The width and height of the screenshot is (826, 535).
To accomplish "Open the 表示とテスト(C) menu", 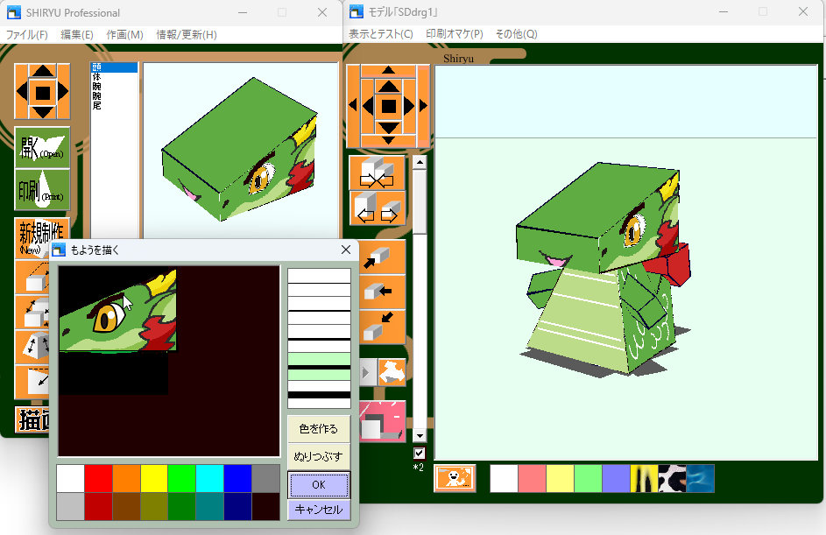I will click(x=381, y=34).
